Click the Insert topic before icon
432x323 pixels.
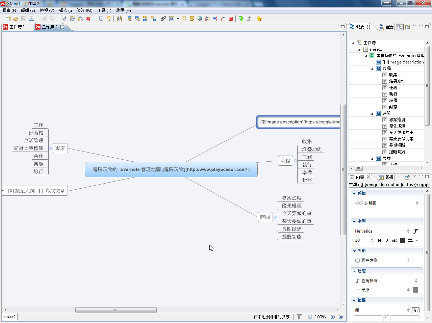coord(145,19)
